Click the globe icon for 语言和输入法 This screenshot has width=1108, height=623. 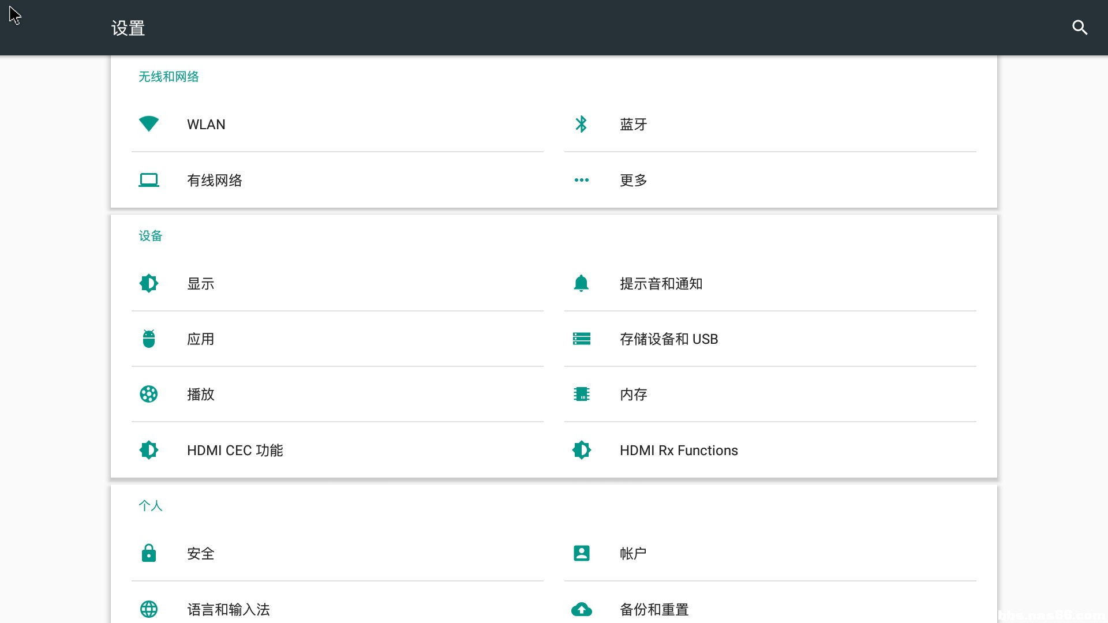(x=149, y=609)
